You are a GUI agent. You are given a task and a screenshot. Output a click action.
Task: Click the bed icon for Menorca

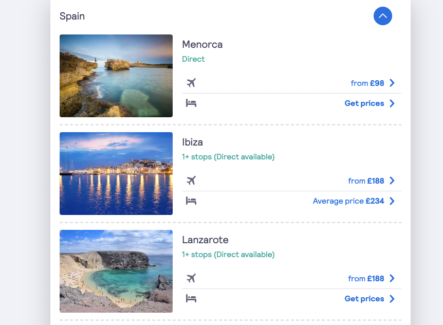coord(191,103)
